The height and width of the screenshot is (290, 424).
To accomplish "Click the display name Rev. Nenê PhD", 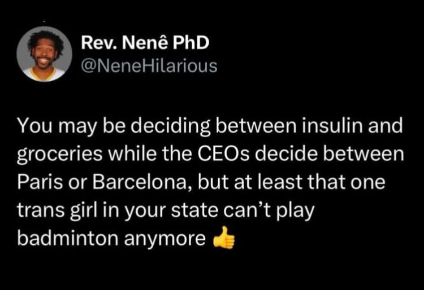I will point(145,43).
